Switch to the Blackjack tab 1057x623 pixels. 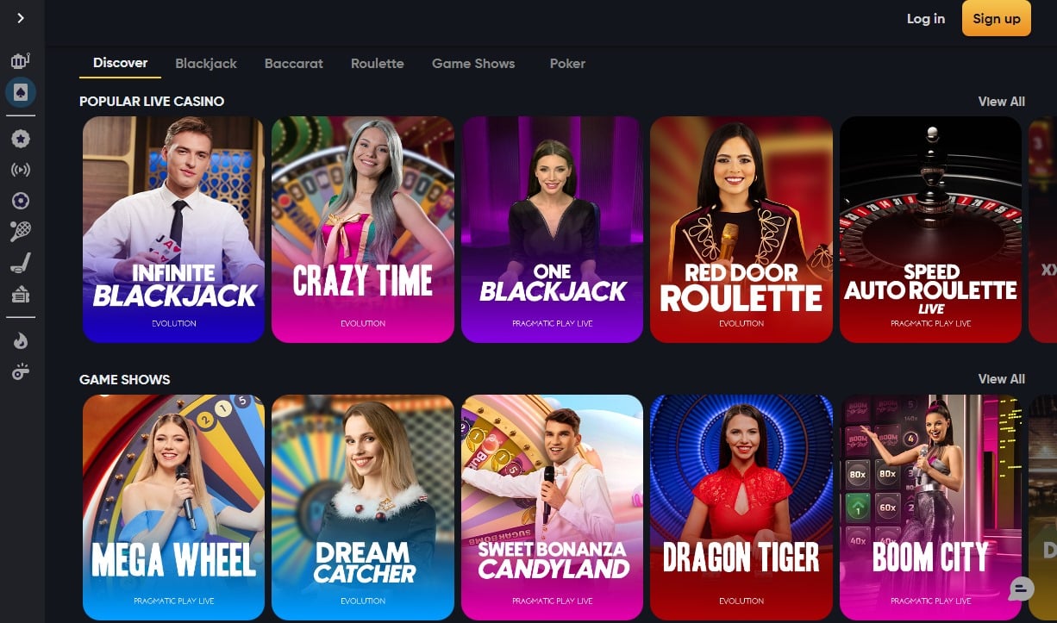pyautogui.click(x=206, y=64)
